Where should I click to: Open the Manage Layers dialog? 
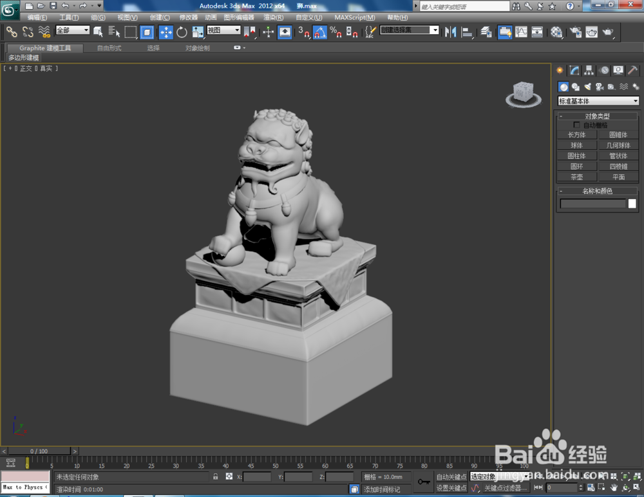[486, 32]
